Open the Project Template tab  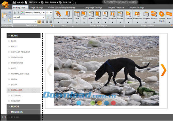click(116, 8)
